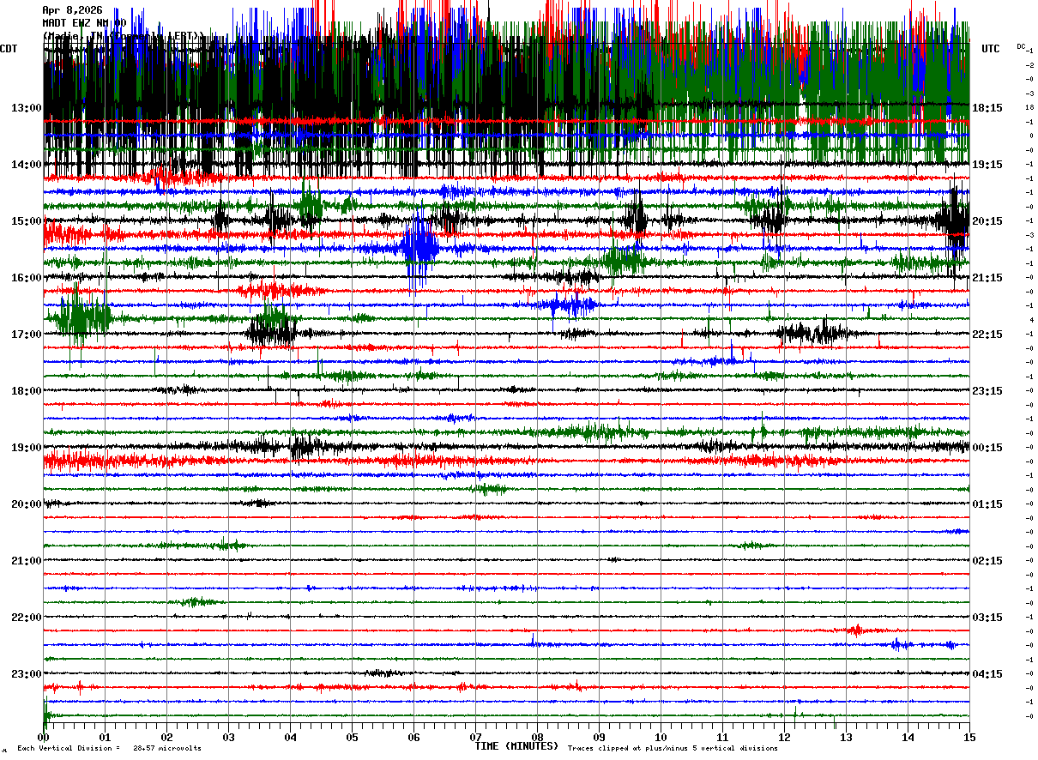
Task: Select the 14:00 CDT row label
Action: pyautogui.click(x=27, y=165)
